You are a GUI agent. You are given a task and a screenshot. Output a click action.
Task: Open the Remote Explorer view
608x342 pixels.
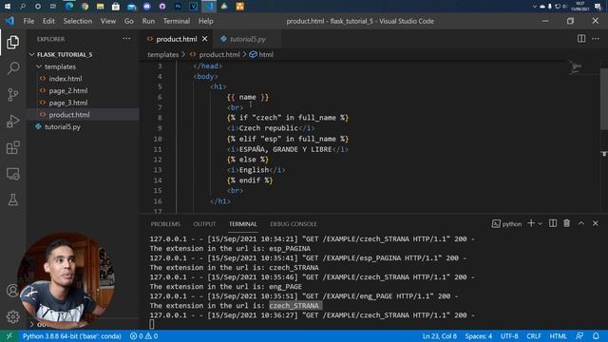(12, 174)
